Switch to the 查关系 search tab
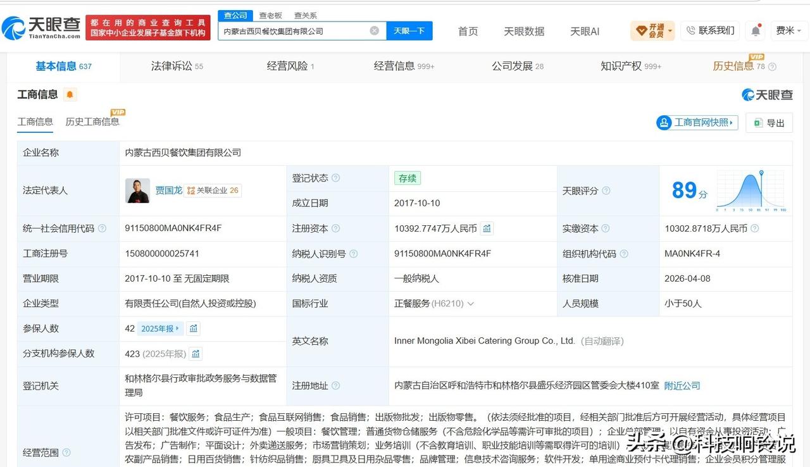Viewport: 810px width, 467px height. (306, 16)
